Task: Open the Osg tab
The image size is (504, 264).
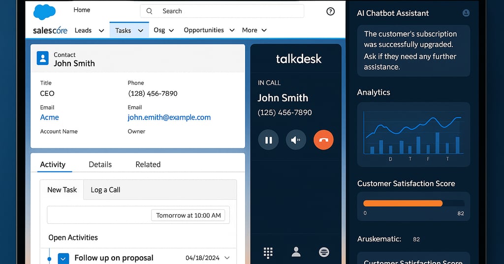Action: click(159, 30)
